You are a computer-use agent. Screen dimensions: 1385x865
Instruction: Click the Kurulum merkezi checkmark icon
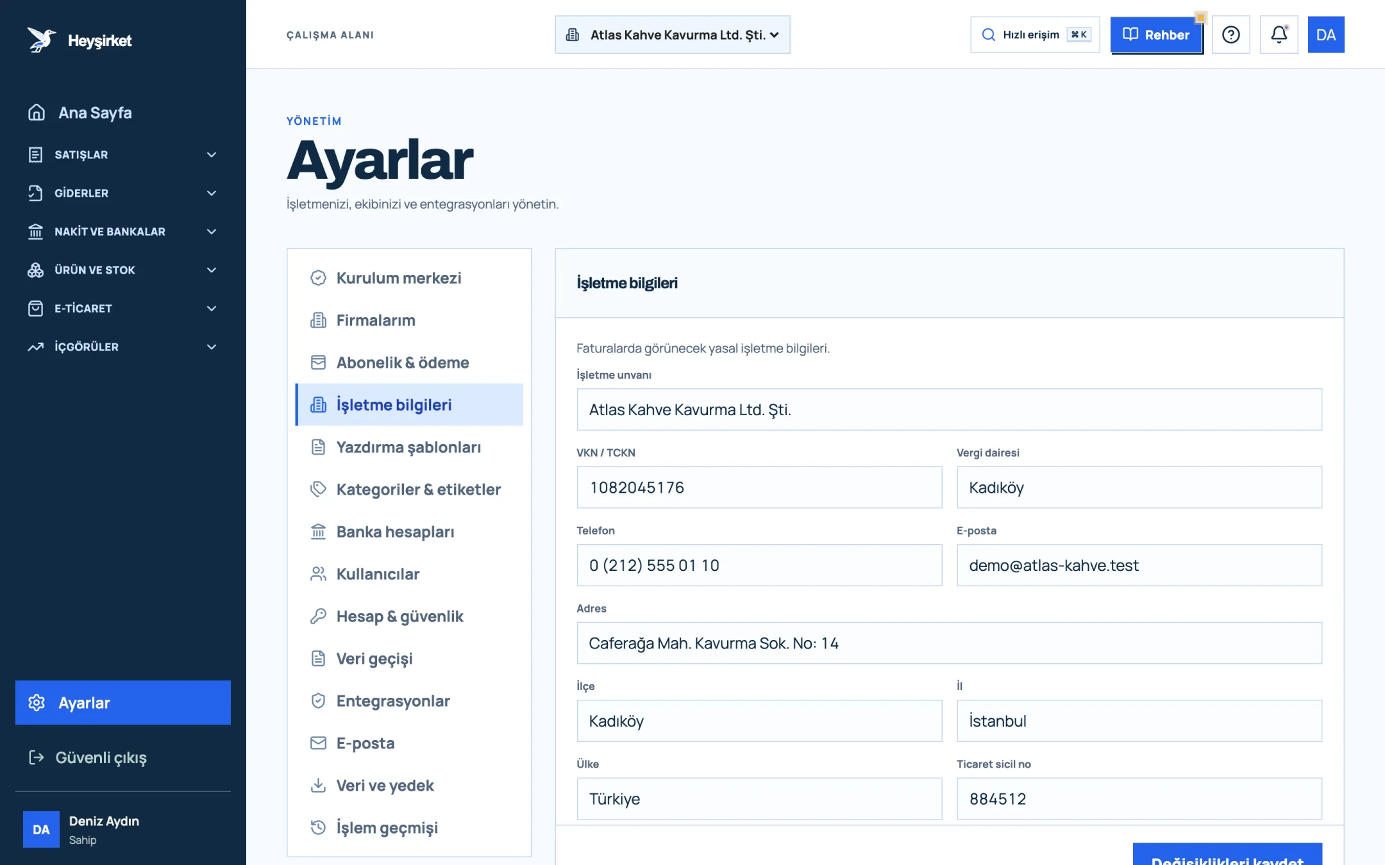318,277
